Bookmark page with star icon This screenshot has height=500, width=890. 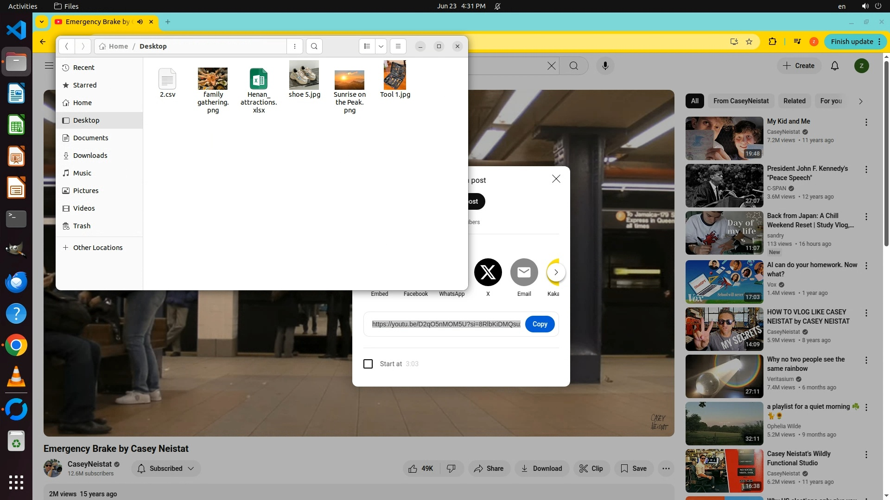pyautogui.click(x=749, y=42)
